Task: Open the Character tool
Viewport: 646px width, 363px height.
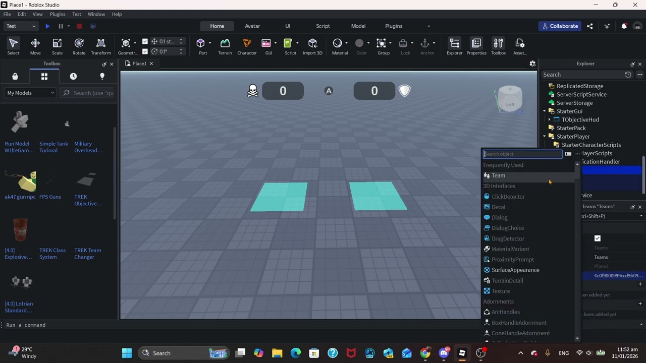Action: pyautogui.click(x=247, y=46)
